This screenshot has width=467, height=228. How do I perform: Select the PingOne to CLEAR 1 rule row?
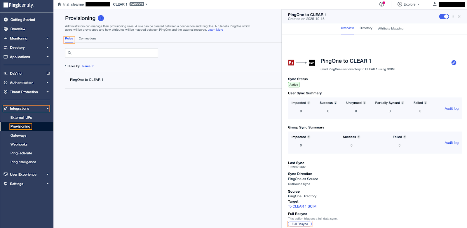(x=173, y=80)
